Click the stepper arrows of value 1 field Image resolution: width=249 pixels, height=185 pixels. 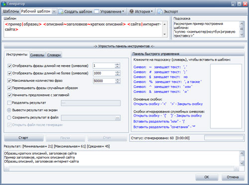(118, 66)
